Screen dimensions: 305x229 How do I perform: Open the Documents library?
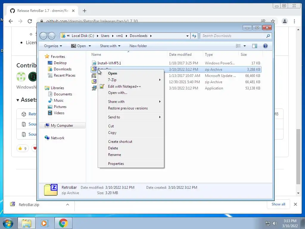click(63, 94)
